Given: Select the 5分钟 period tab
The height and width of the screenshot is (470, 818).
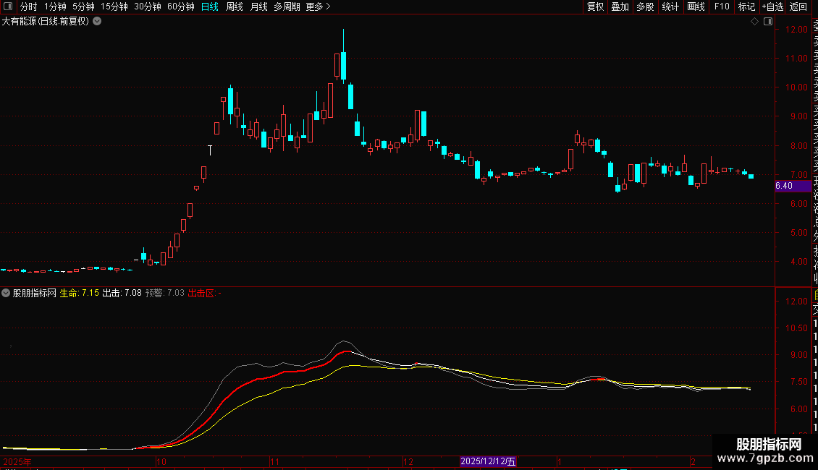Looking at the screenshot, I should [83, 7].
